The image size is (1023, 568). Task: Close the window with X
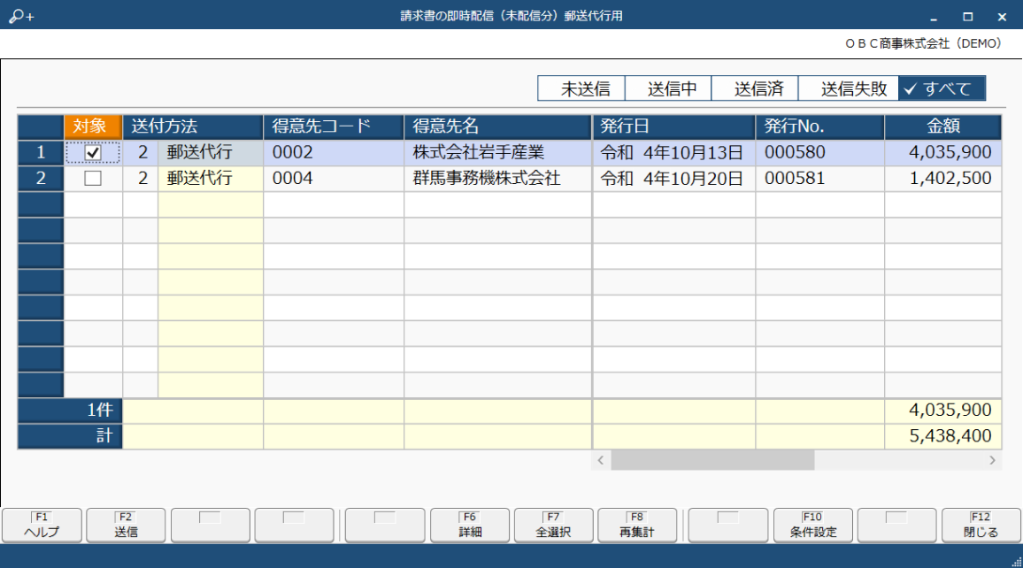pos(1002,16)
